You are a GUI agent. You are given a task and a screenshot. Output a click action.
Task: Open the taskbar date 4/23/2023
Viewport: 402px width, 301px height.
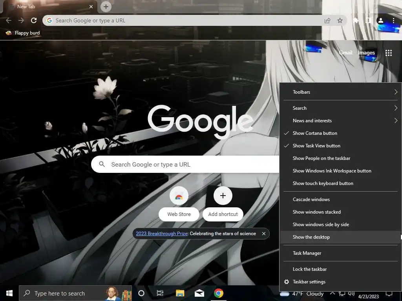click(368, 297)
